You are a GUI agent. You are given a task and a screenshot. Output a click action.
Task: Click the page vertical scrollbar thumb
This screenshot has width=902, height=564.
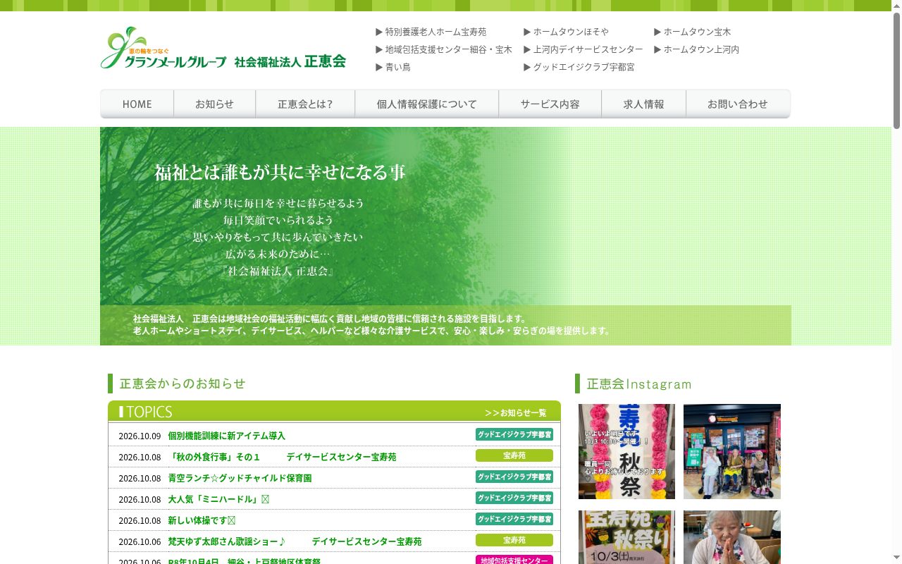[x=896, y=70]
